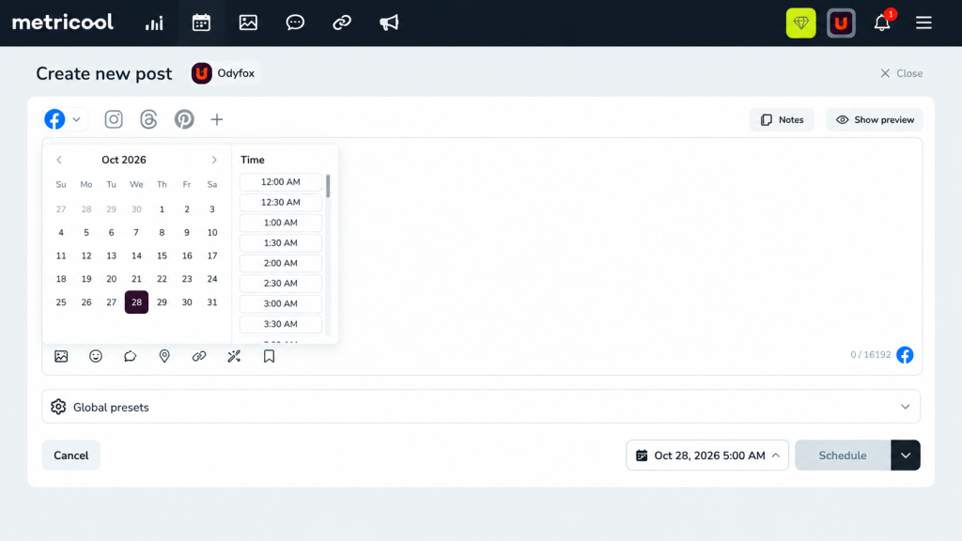This screenshot has height=541, width=962.
Task: Select the Pinterest network icon
Action: (x=184, y=119)
